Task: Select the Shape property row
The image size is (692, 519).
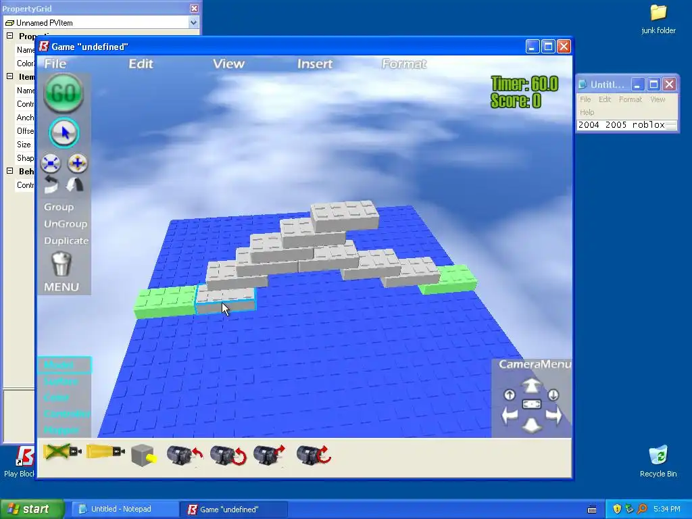Action: pyautogui.click(x=25, y=158)
